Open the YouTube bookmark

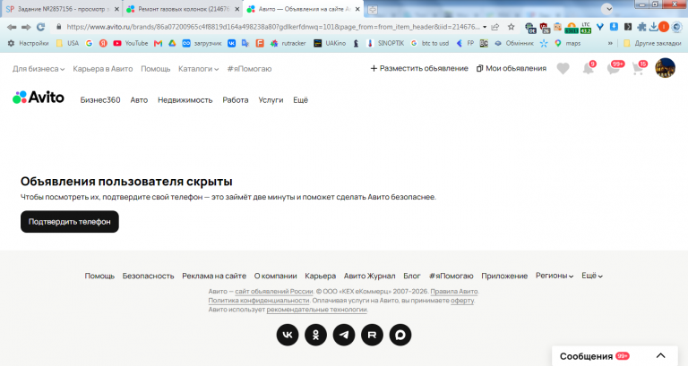130,43
